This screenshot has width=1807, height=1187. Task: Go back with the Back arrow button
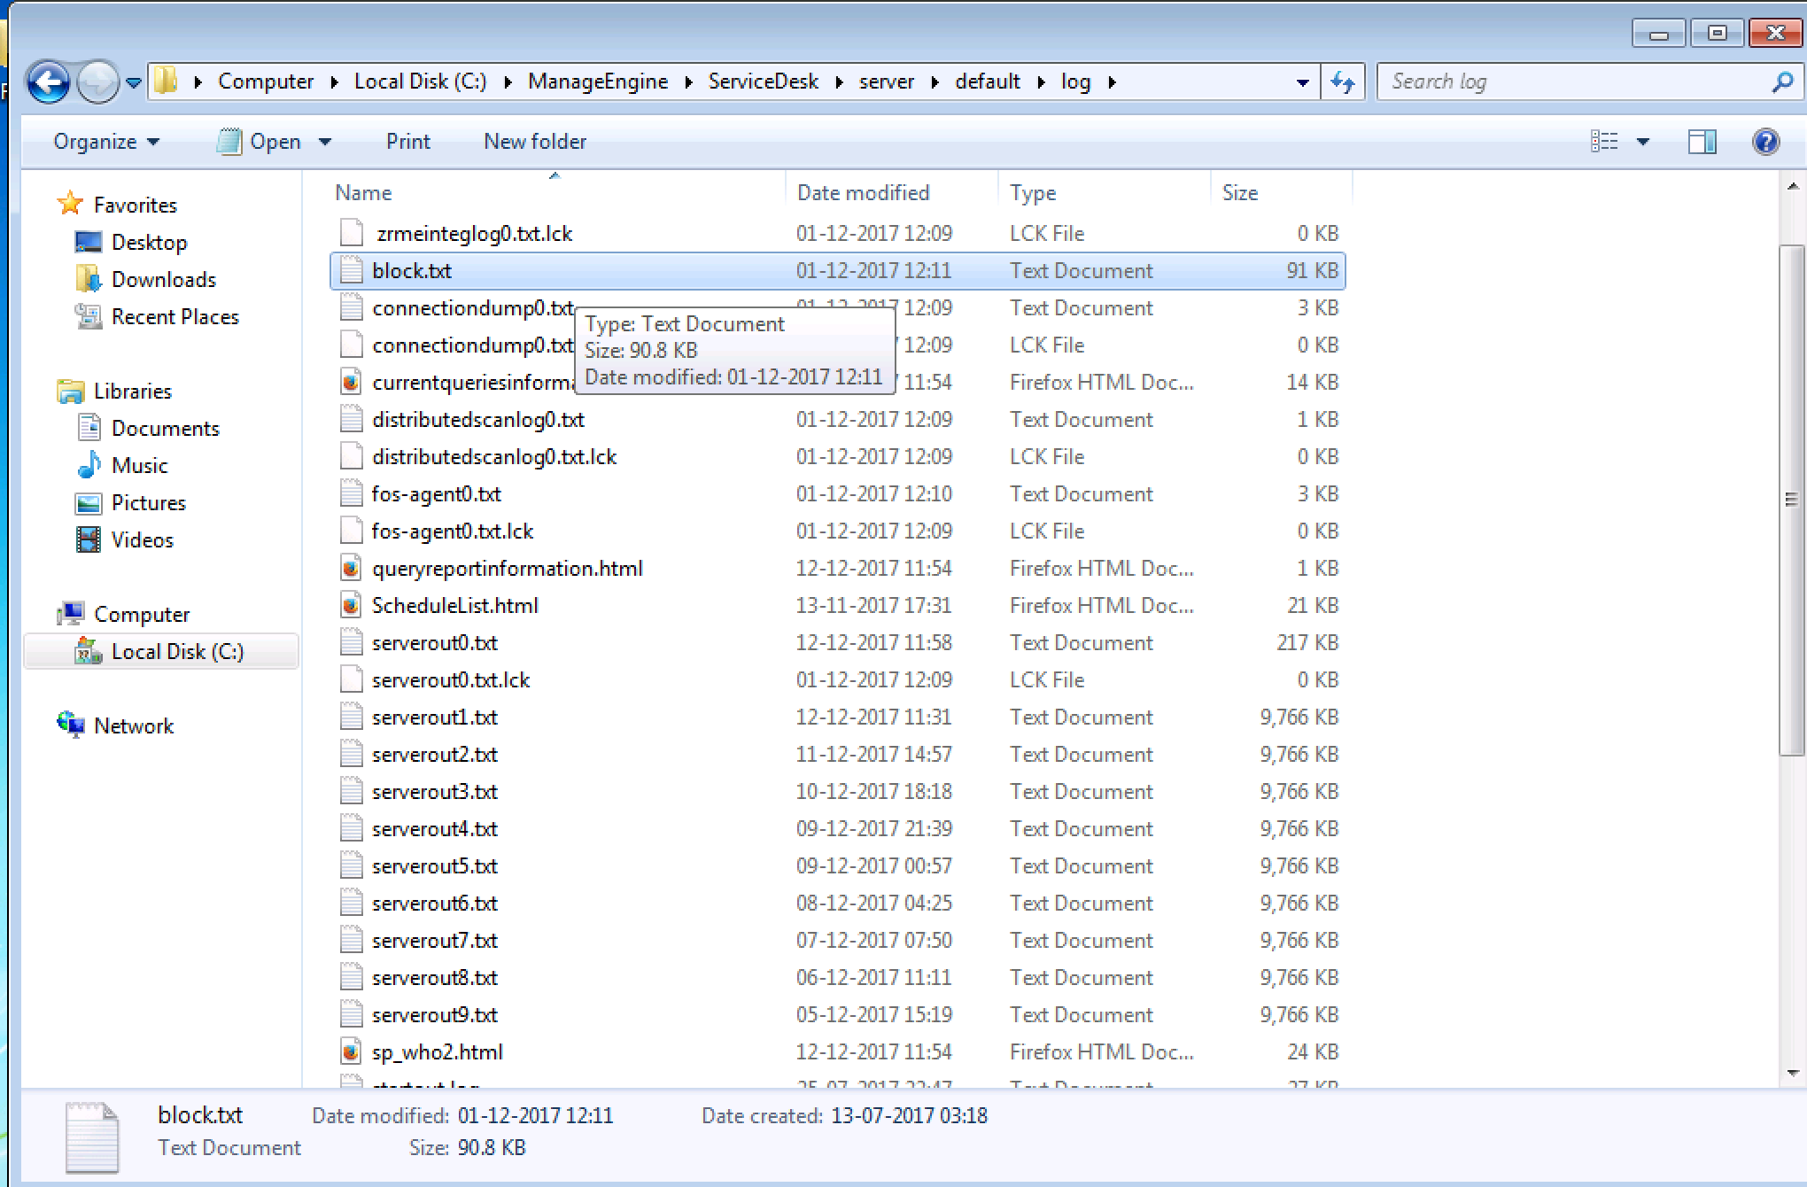click(x=48, y=82)
